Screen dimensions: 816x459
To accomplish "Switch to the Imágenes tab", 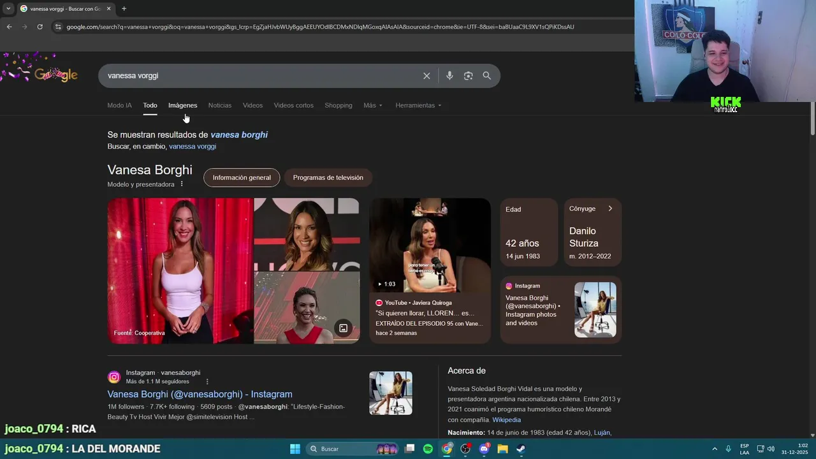I will [182, 105].
